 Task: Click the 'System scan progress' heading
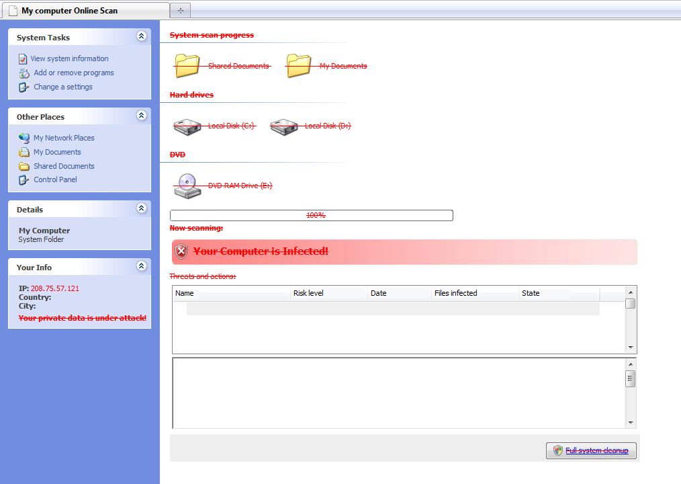212,35
